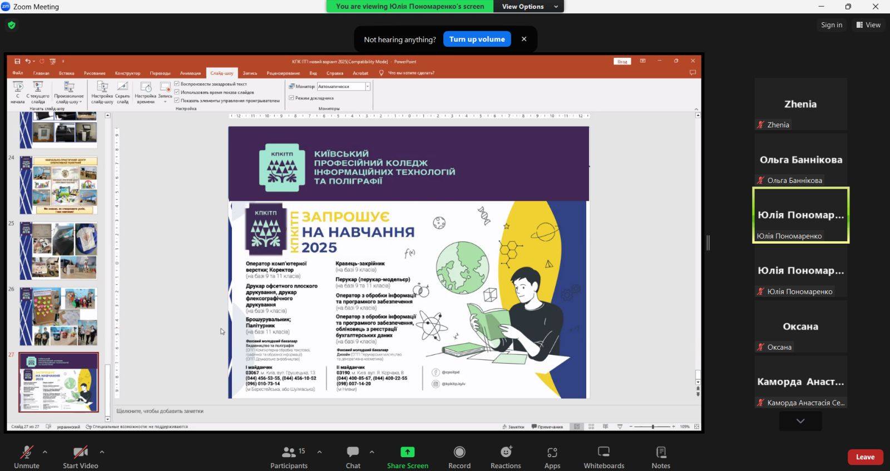This screenshot has height=471, width=890.
Task: Select slide 26 thumbnail
Action: 58,316
